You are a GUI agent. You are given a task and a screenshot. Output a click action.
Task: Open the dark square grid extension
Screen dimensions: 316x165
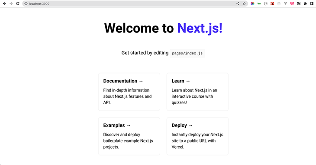(x=299, y=3)
